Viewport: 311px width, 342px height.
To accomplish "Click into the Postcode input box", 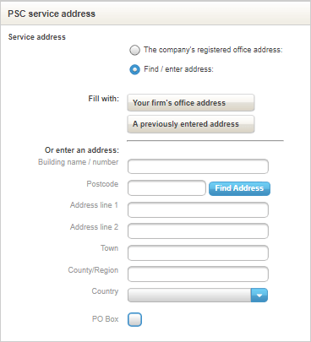I will point(166,188).
